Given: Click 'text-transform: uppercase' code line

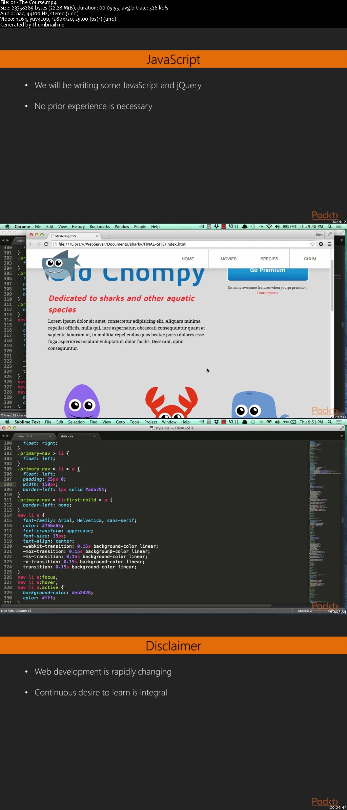Looking at the screenshot, I should 58,531.
